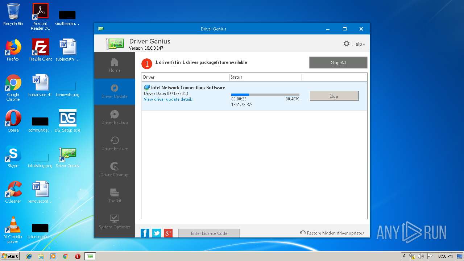Open the Help dropdown menu

coord(359,44)
